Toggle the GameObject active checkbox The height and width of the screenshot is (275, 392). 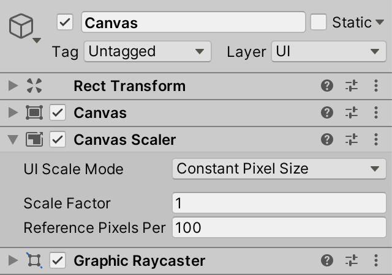65,23
